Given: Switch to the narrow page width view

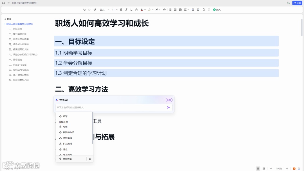Looking at the screenshot, I should pyautogui.click(x=258, y=168).
